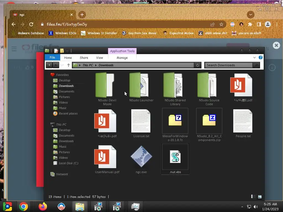Show hidden system tray icons
Viewport: 283px width, 212px height.
click(242, 206)
